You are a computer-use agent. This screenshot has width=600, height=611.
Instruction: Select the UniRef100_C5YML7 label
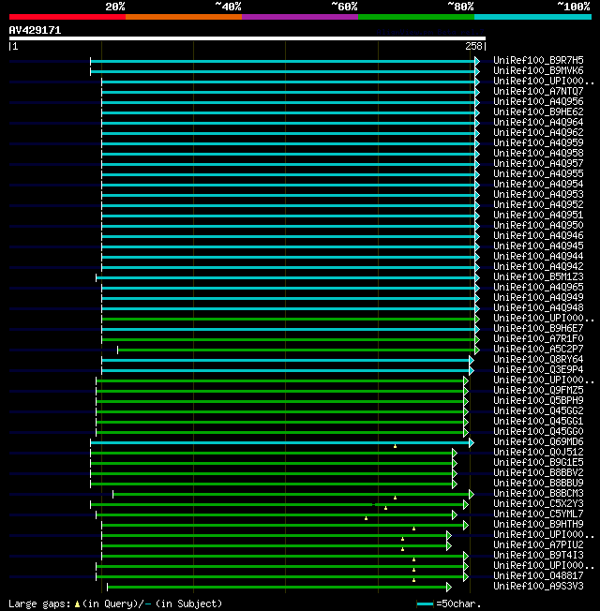point(538,514)
